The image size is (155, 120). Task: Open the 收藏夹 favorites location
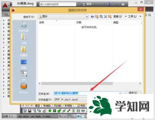[24, 52]
